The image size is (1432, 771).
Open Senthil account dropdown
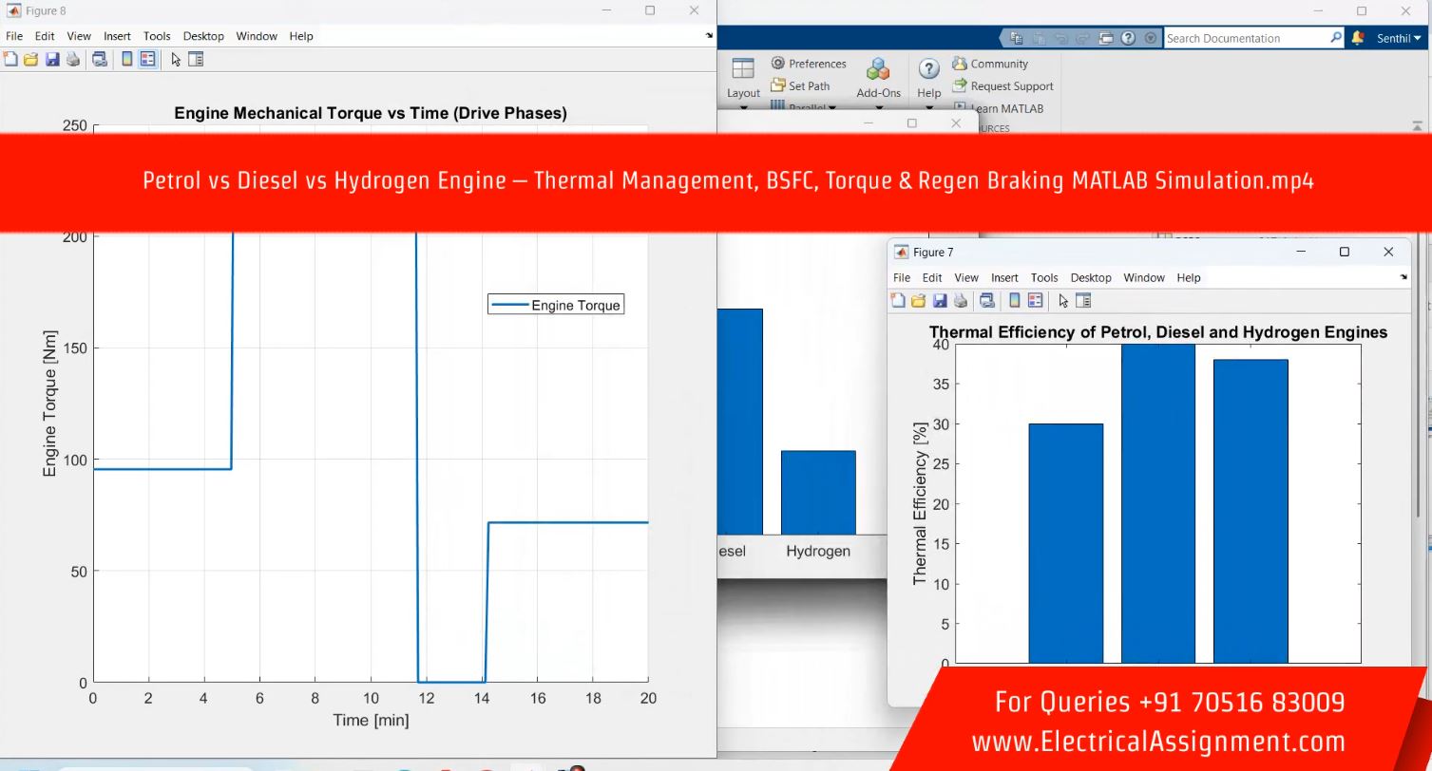[x=1400, y=38]
